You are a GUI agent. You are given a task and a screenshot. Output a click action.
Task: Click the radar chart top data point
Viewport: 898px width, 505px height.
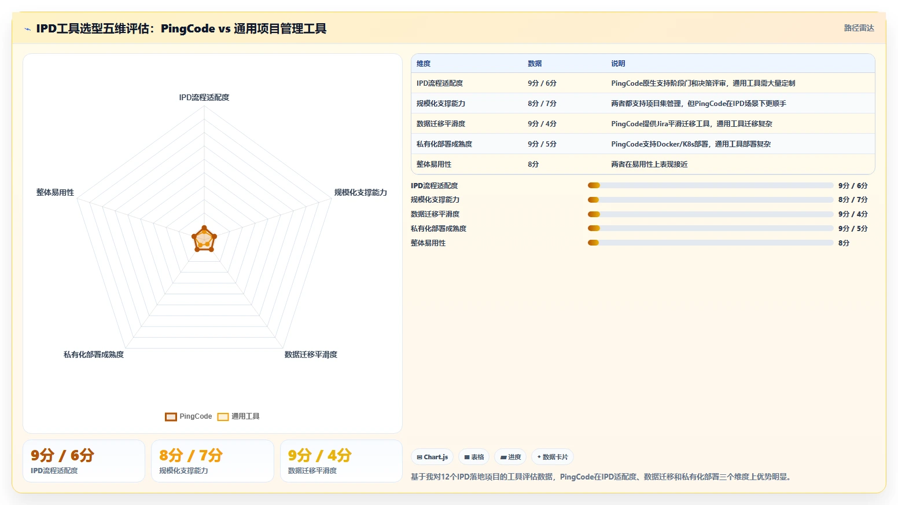[x=204, y=228]
